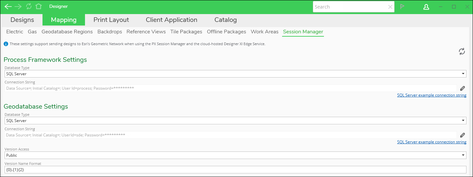Click the refresh settings icon at right
The image size is (473, 177).
point(462,51)
